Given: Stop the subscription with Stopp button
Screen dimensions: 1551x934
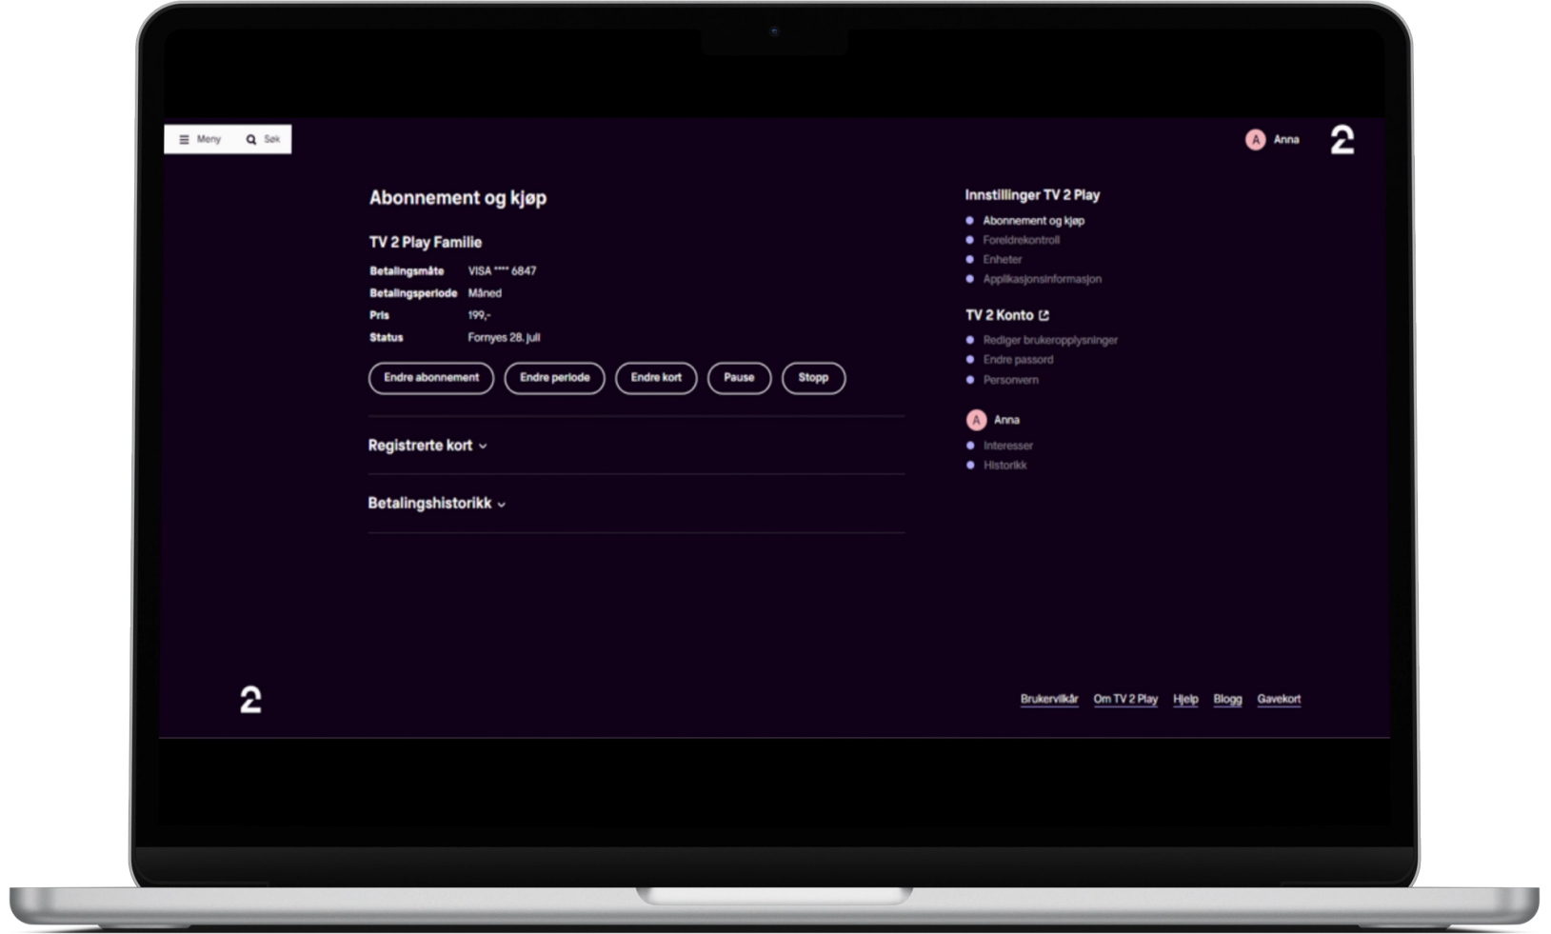Looking at the screenshot, I should (x=813, y=378).
